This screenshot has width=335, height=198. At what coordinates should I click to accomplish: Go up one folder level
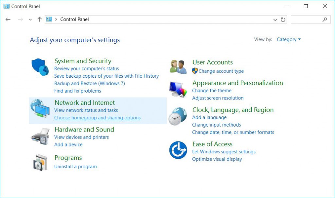click(40, 19)
